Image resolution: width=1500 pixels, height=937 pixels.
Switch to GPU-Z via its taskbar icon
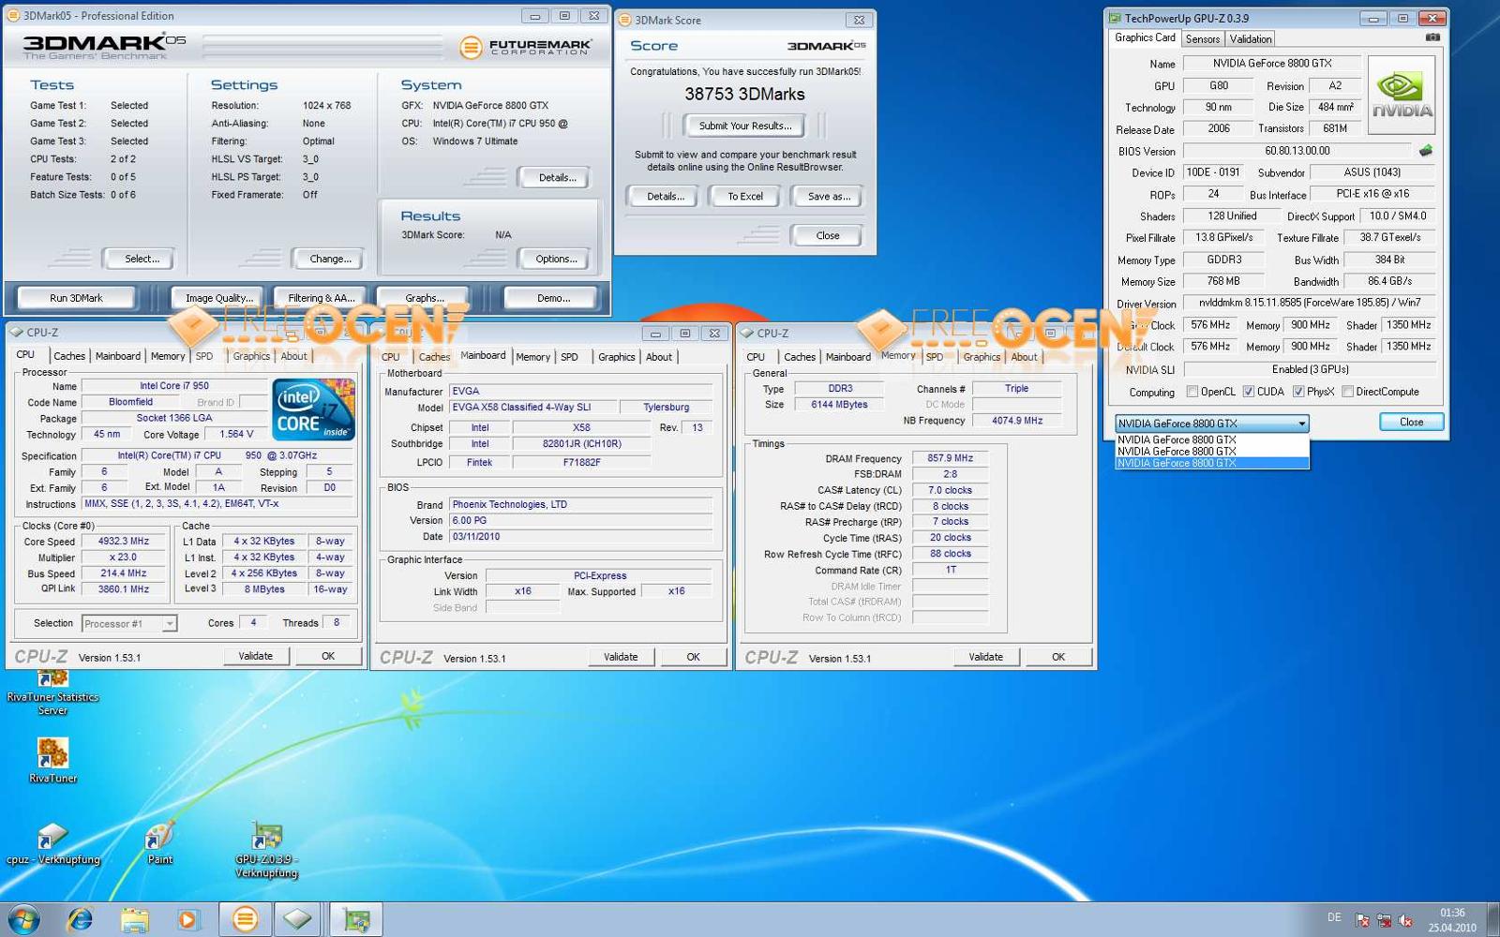[x=356, y=919]
